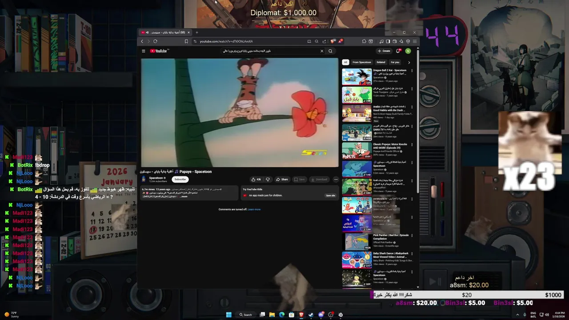Open options for Pink Panther video

tap(412, 235)
